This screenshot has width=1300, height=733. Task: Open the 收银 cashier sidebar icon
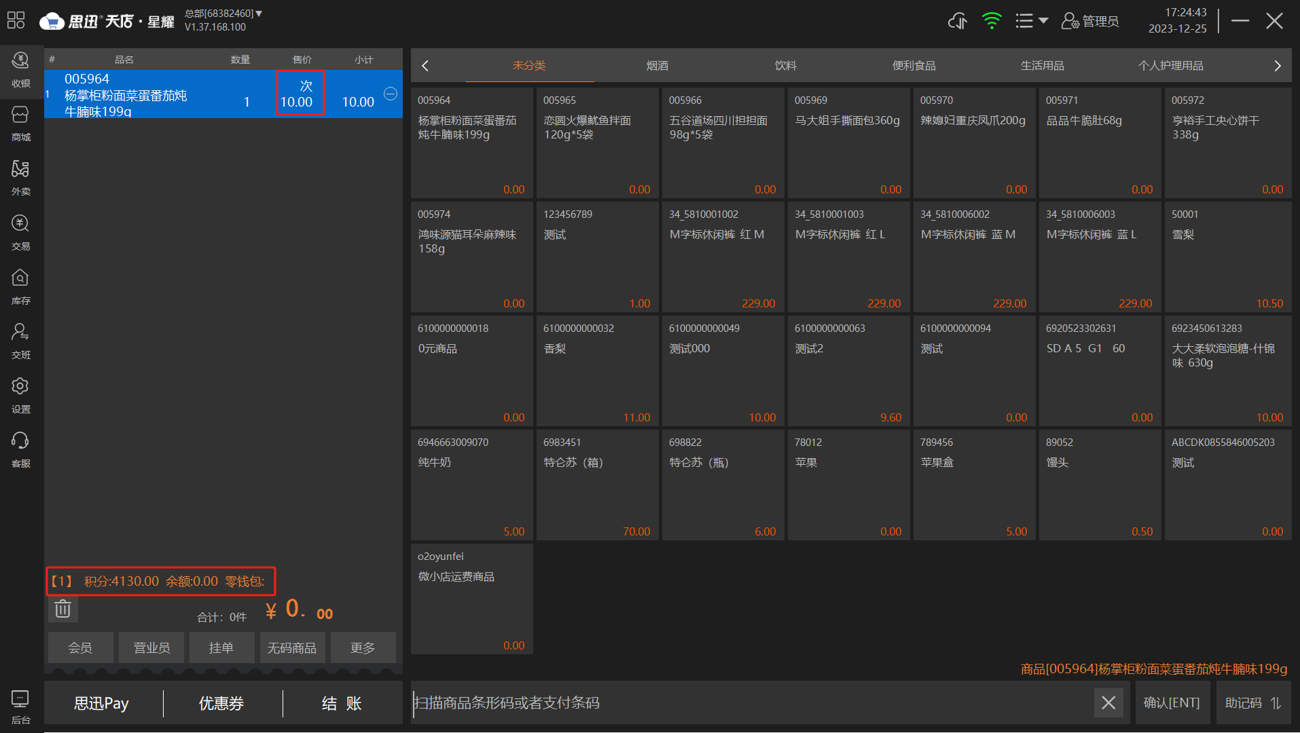click(21, 70)
